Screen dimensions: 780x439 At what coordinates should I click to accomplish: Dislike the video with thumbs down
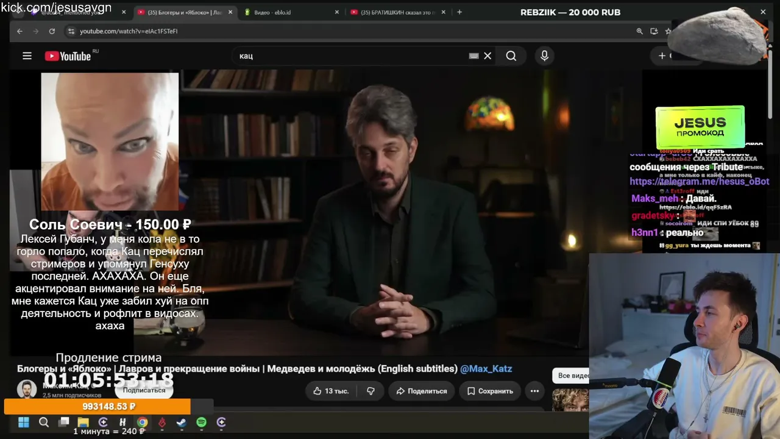point(370,391)
